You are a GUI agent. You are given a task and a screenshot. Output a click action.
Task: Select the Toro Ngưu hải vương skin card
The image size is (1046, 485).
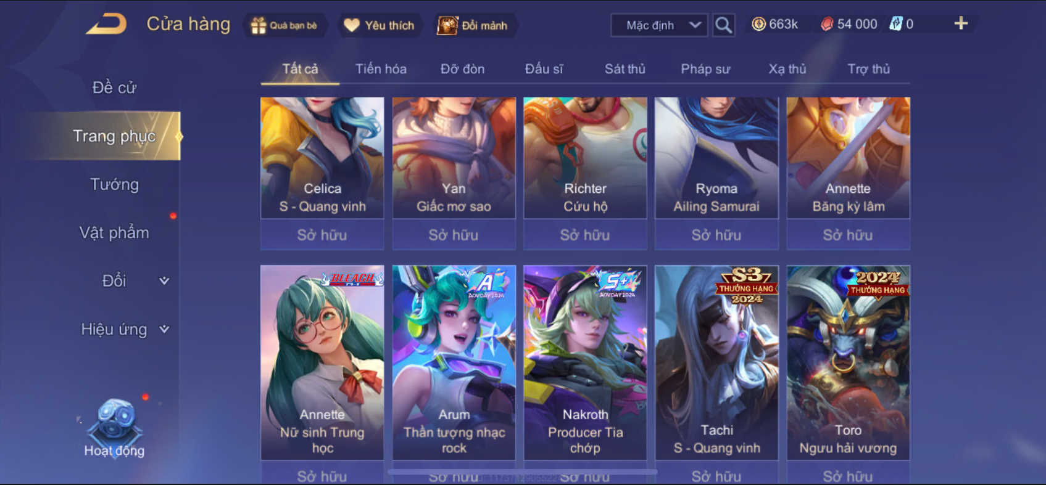tap(848, 362)
